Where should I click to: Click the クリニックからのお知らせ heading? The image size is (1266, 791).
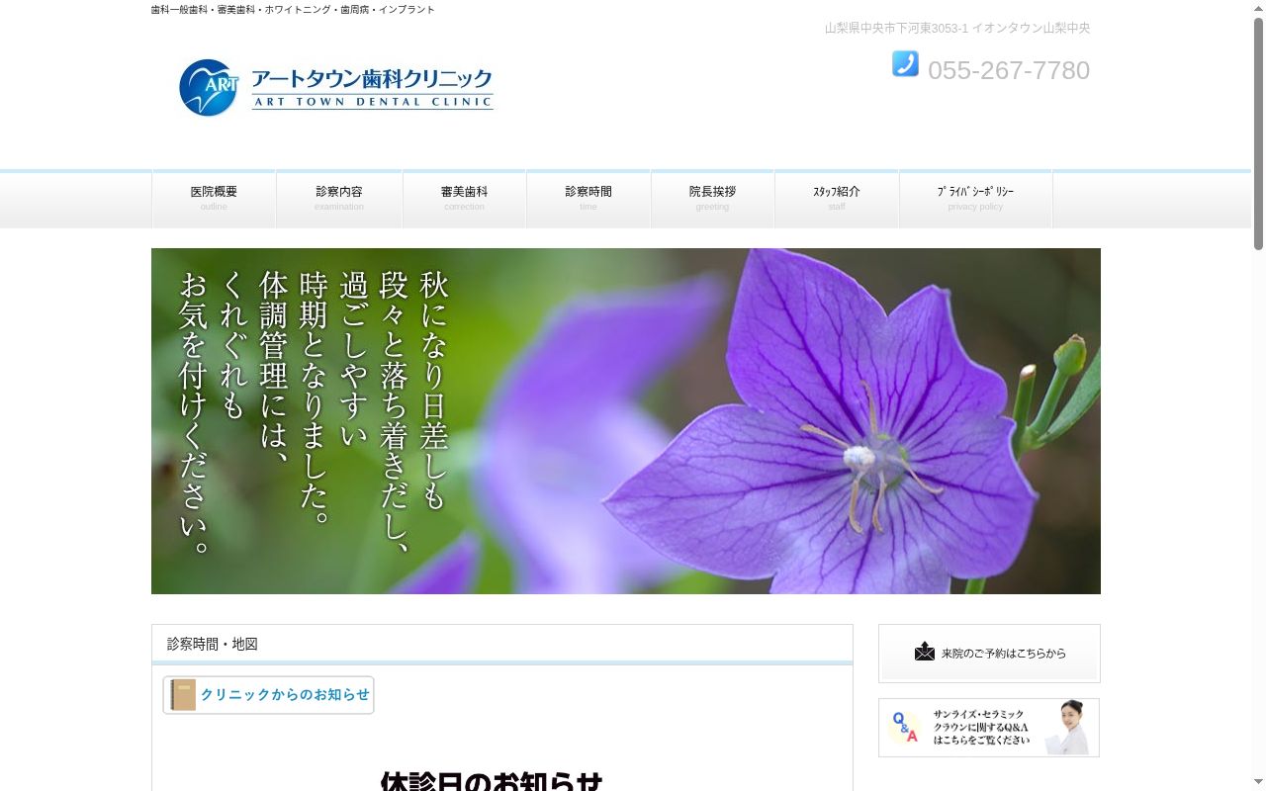click(268, 695)
